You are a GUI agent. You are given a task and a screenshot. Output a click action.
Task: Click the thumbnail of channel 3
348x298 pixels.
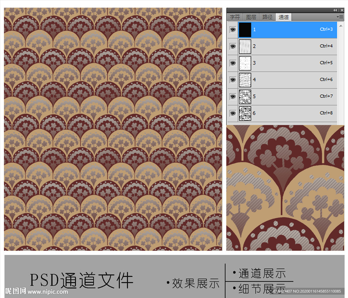point(245,63)
